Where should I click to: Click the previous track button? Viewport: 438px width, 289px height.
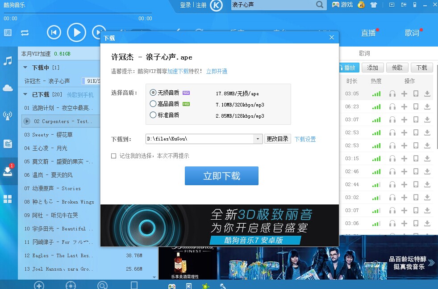[x=54, y=33]
